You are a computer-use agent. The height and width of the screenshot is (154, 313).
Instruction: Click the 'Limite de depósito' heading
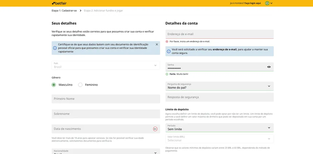coord(177,109)
